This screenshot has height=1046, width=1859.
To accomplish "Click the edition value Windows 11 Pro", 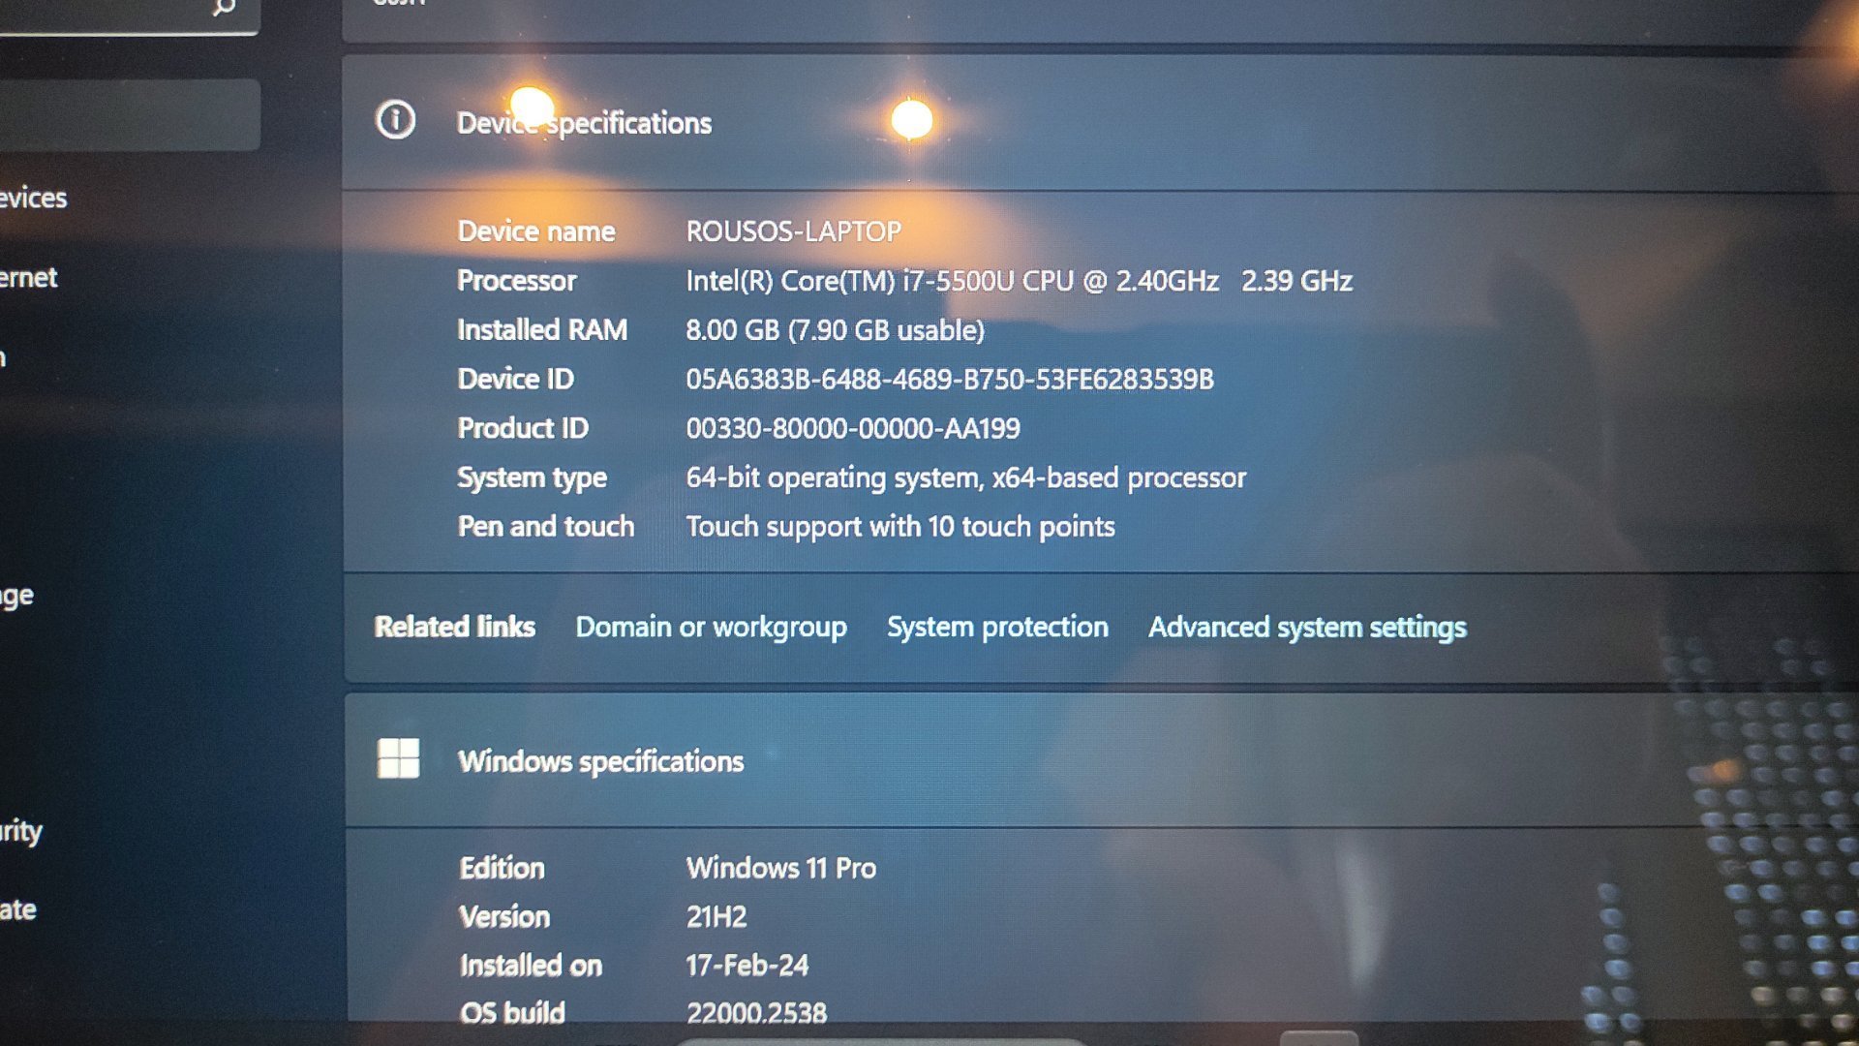I will (x=780, y=868).
